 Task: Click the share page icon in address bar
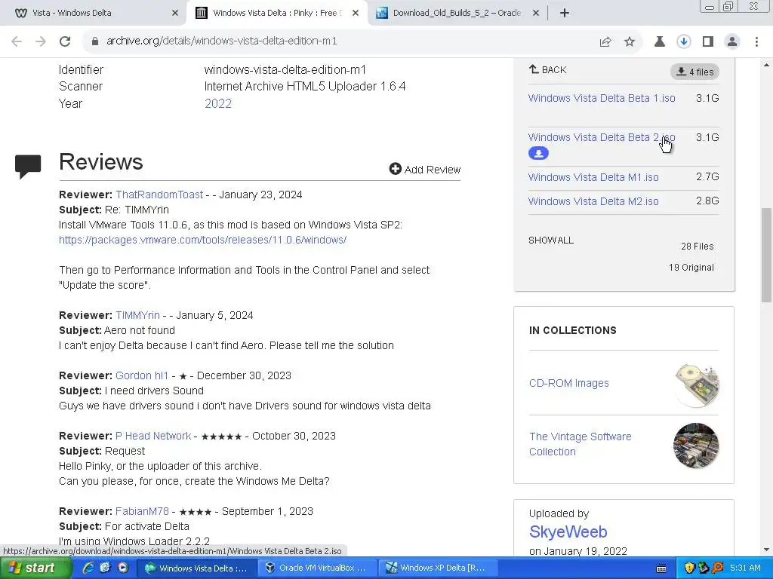(605, 42)
